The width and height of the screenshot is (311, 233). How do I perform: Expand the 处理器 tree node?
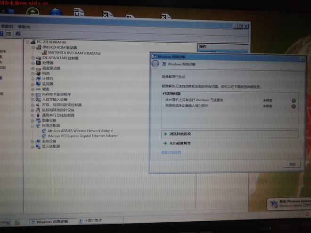33,63
